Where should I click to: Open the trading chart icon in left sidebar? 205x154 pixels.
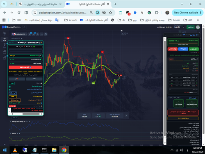[5, 33]
